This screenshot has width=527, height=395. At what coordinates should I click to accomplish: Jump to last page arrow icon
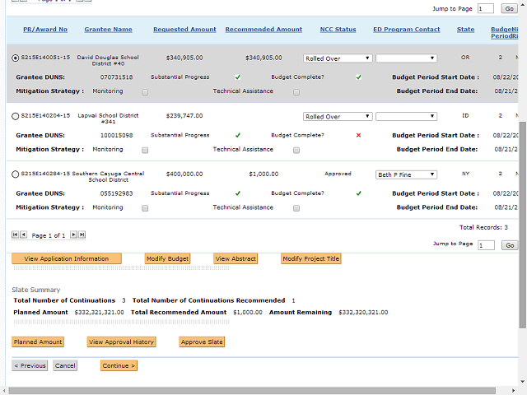(82, 235)
